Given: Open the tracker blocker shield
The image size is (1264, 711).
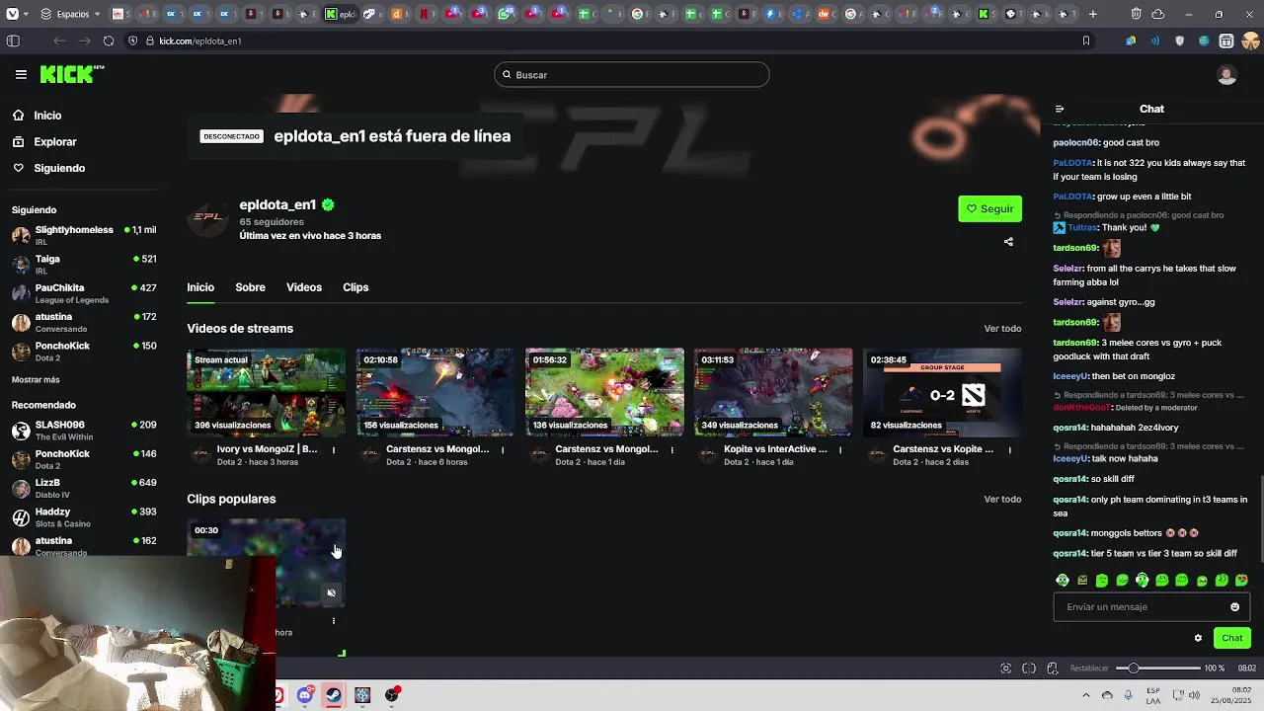Looking at the screenshot, I should (132, 40).
